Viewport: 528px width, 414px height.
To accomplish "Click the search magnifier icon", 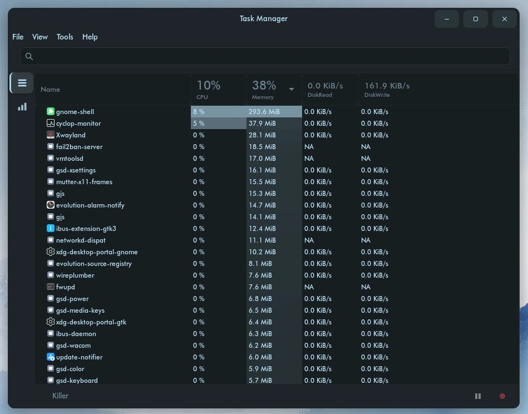I will click(29, 56).
